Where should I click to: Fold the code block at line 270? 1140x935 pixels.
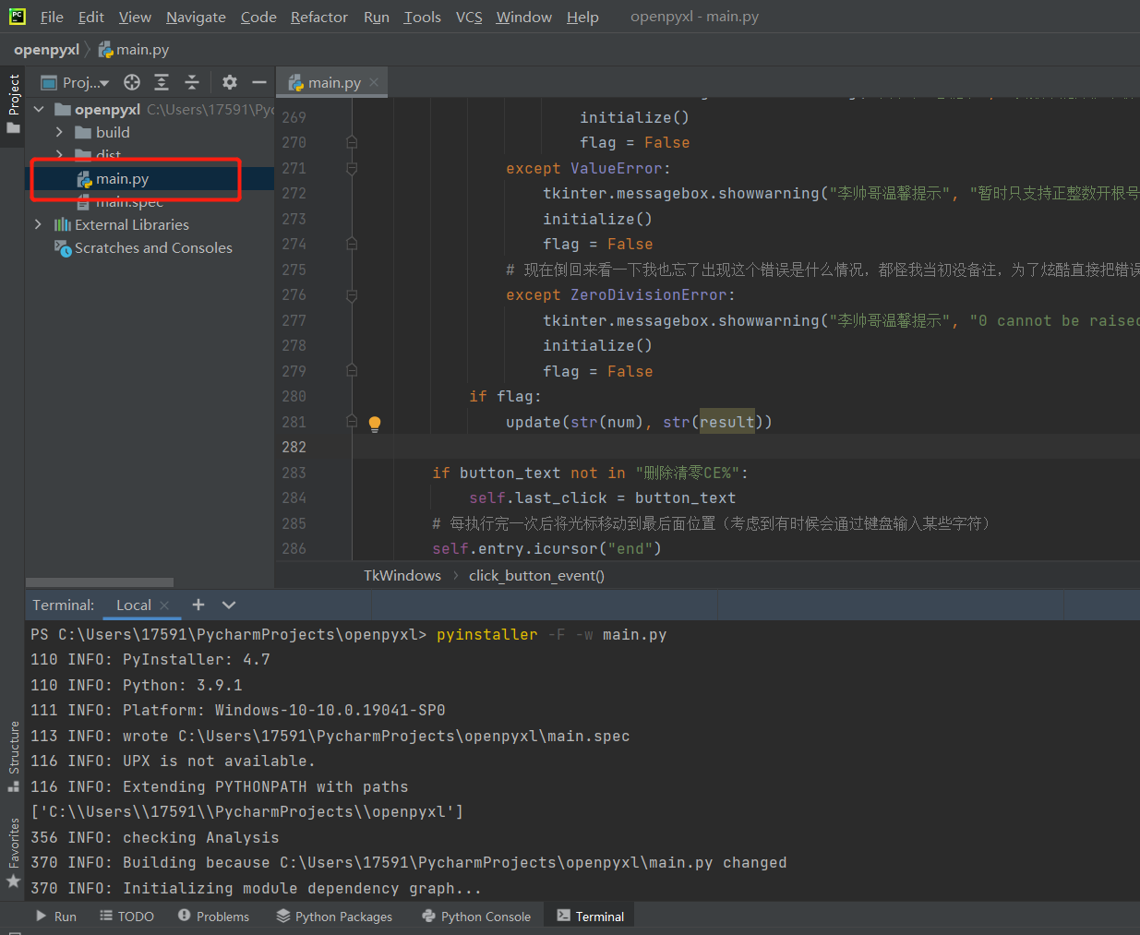point(352,142)
